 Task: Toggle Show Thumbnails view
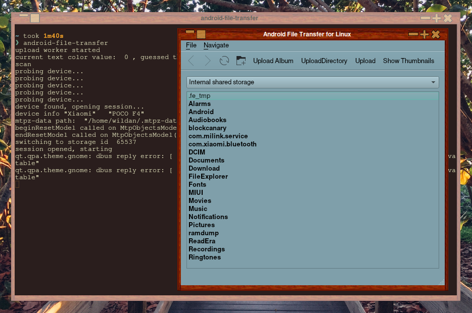(408, 61)
